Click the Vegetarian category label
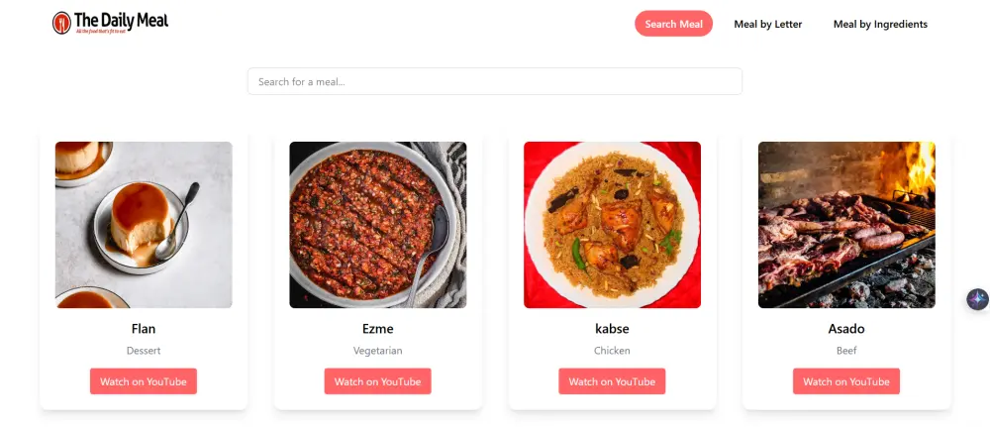 pos(377,351)
